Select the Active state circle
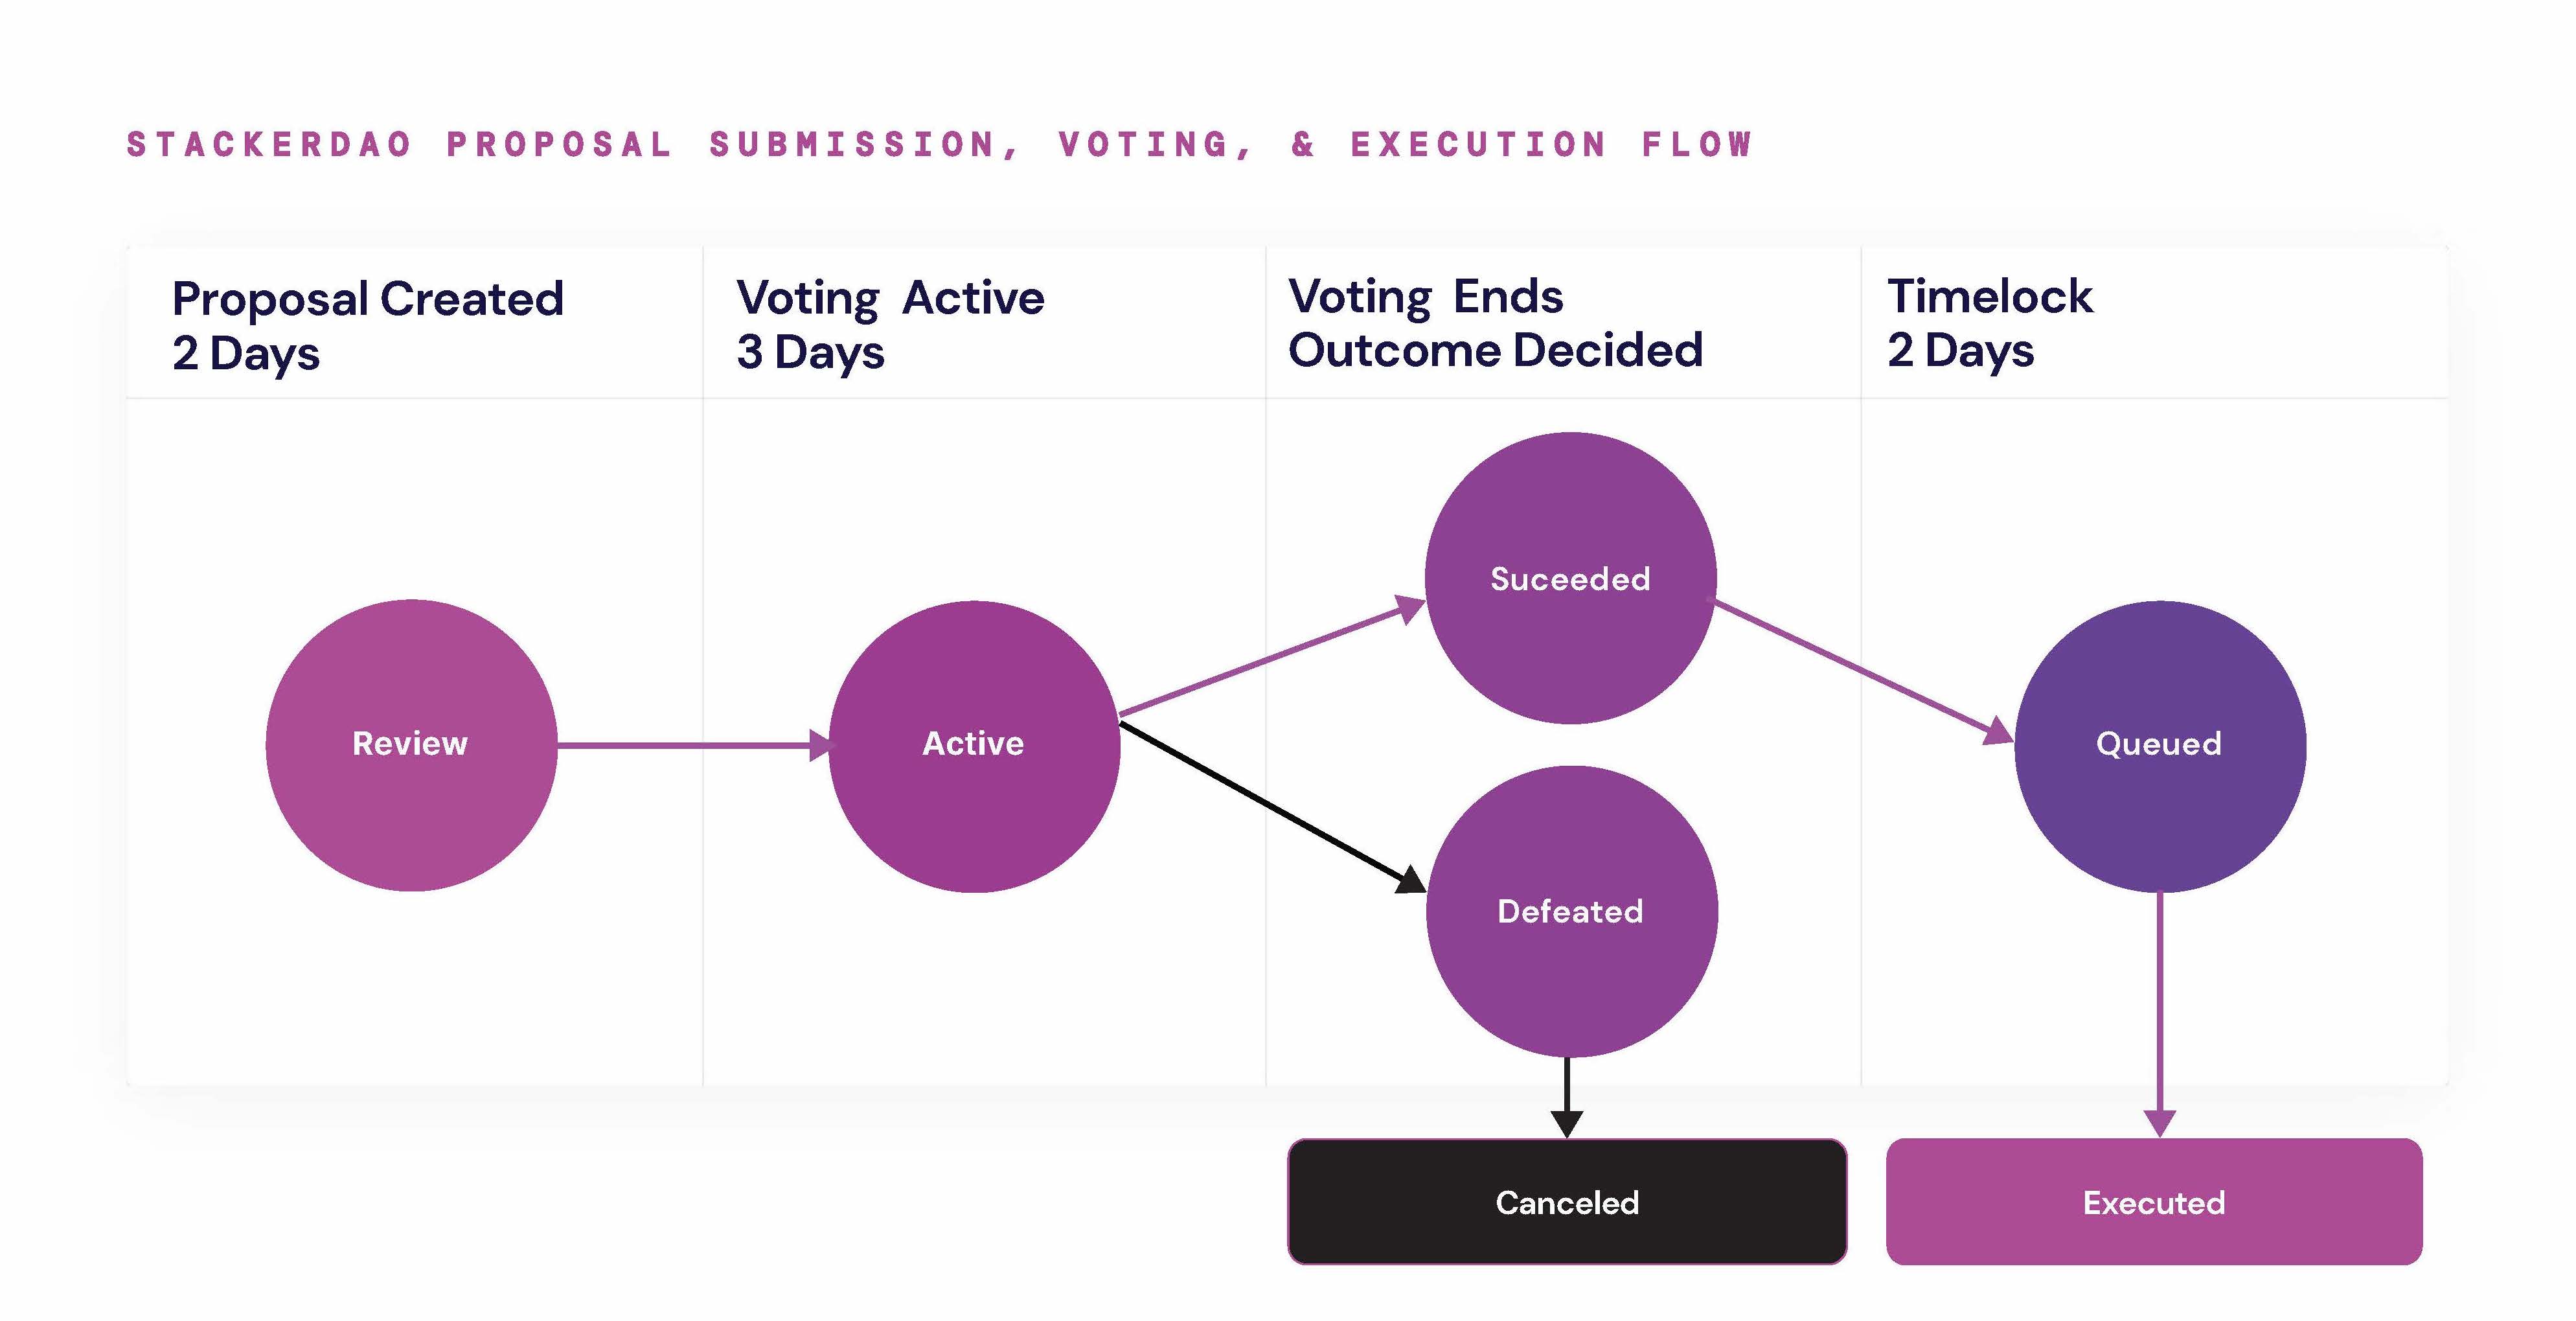 [974, 746]
